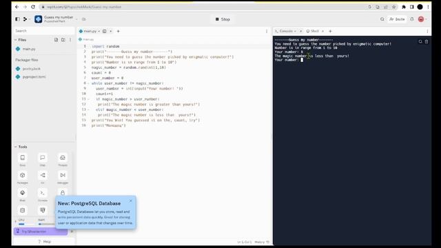Open the notifications bell
Image resolution: width=441 pixels, height=248 pixels.
coord(412,19)
